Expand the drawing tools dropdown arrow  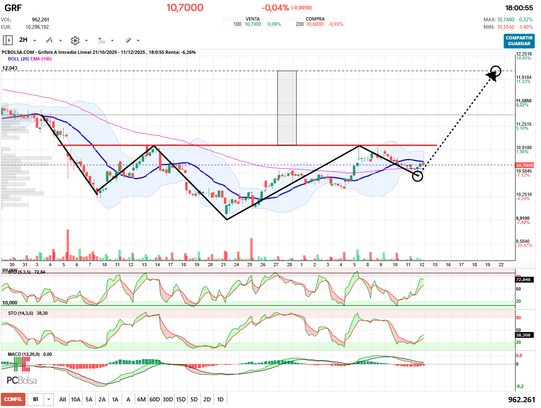point(138,40)
